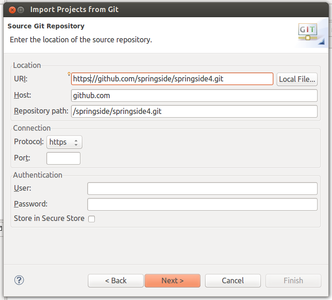332x300 pixels.
Task: Click the Port input box
Action: 63,158
